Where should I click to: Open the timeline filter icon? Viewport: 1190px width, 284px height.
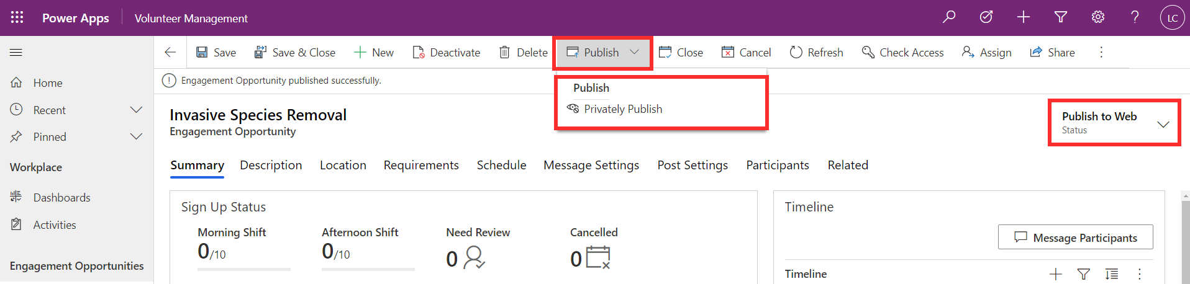tap(1083, 274)
